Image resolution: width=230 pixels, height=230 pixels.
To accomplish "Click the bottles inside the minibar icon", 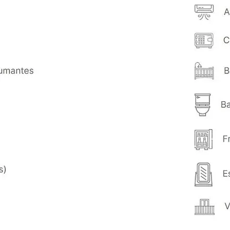I will click(202, 142).
